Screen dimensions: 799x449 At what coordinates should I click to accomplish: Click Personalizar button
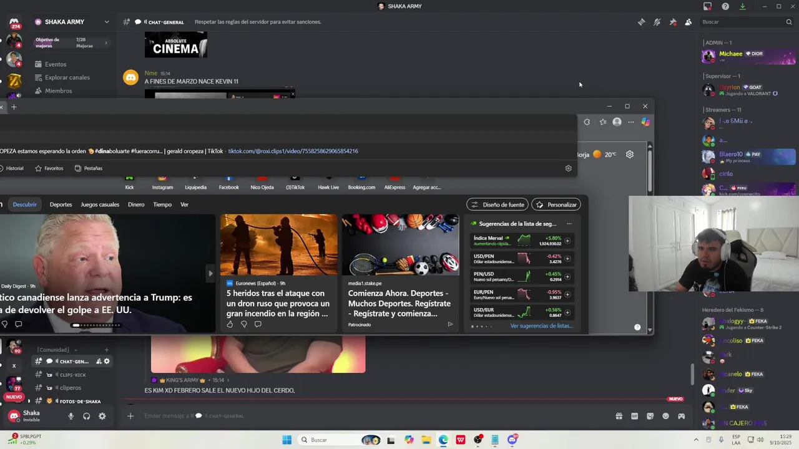[x=556, y=205]
